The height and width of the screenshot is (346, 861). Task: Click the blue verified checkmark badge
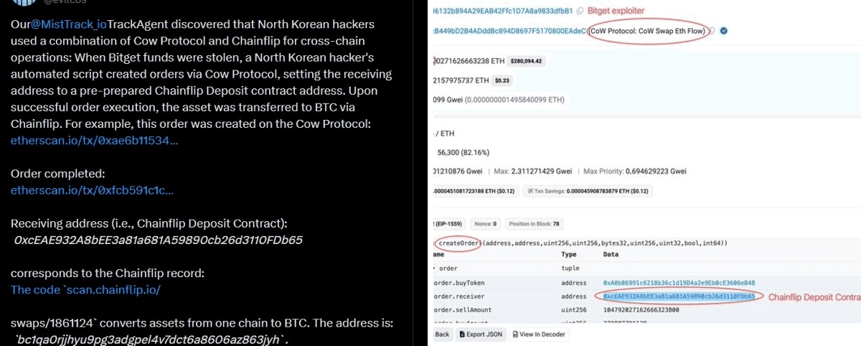coord(724,30)
